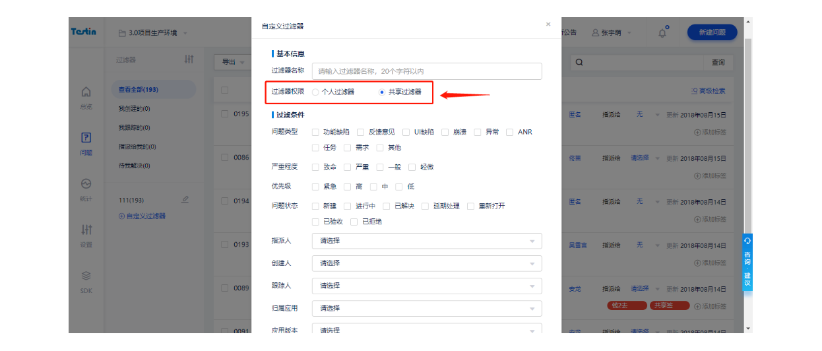Check the 重新打开 status checkbox

pos(471,207)
